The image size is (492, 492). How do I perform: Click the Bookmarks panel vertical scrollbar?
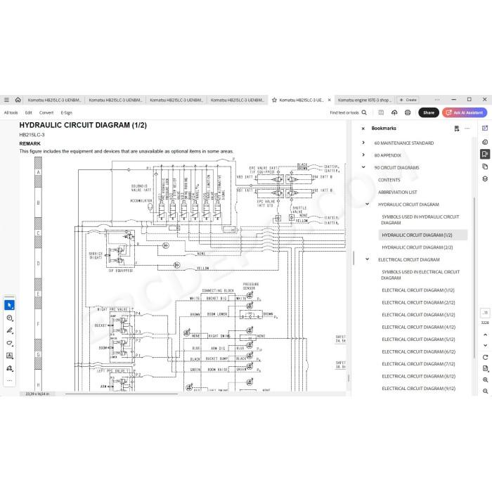pos(474,278)
